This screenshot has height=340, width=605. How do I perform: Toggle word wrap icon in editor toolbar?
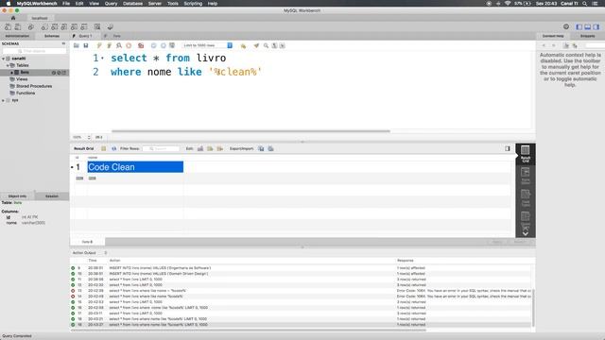pos(283,46)
